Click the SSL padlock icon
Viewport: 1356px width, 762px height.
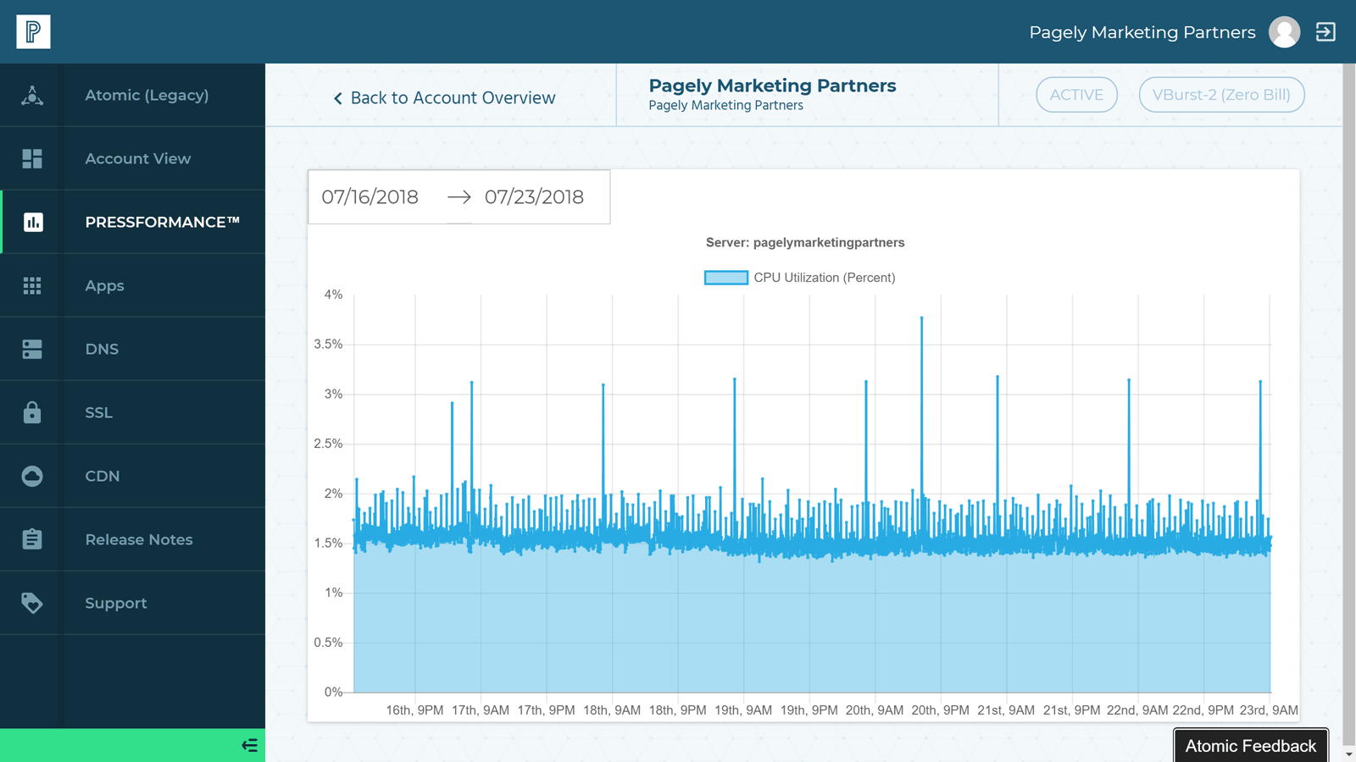(32, 413)
